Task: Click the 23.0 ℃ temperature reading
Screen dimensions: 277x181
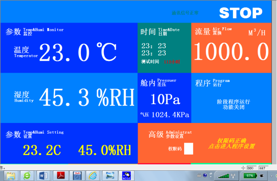Action: pos(78,53)
